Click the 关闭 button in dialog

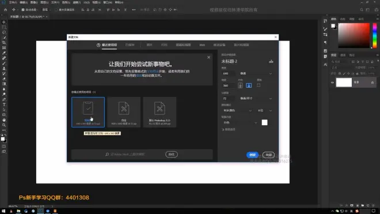pyautogui.click(x=268, y=155)
